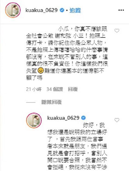Open the profile picture in the post header
This screenshot has height=171, width=129.
coord(13,10)
